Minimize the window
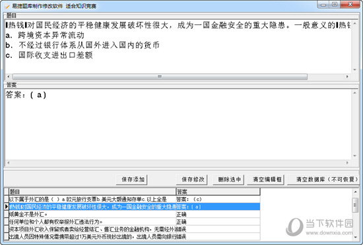 point(323,5)
